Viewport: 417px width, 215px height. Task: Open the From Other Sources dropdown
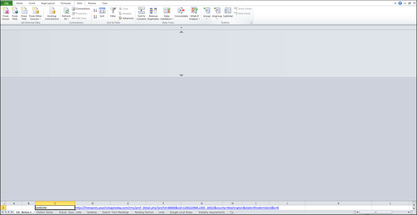click(35, 14)
